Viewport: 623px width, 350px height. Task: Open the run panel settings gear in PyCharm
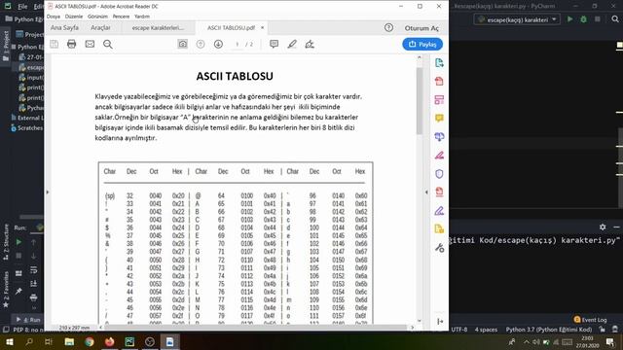[x=603, y=227]
